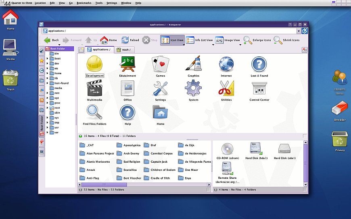Open the Media desktop icon
The image size is (351, 219).
click(10, 48)
